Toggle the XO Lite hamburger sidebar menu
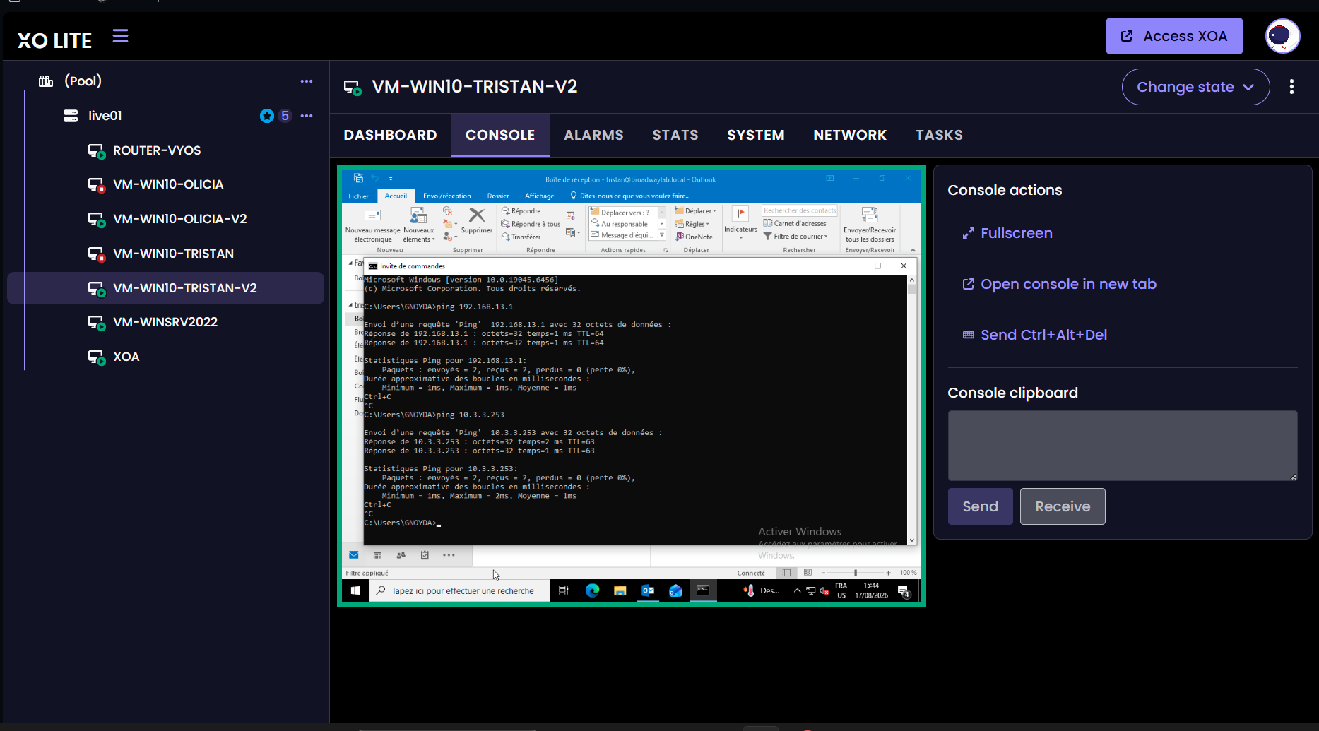The height and width of the screenshot is (731, 1319). [x=120, y=36]
